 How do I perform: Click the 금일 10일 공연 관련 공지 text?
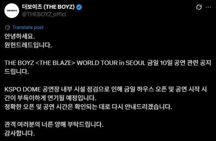179,63
